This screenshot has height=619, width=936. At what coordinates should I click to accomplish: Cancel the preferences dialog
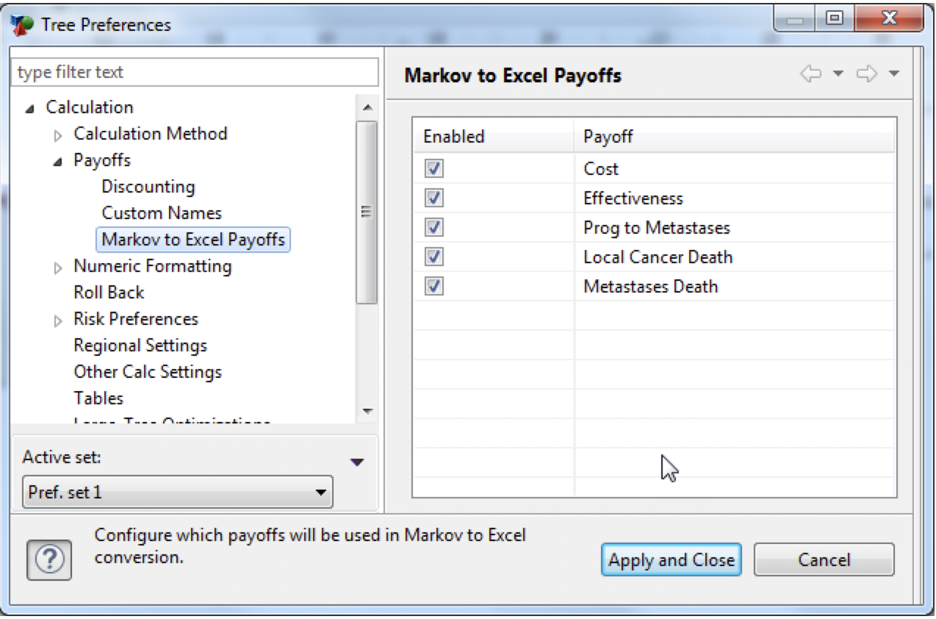click(823, 559)
